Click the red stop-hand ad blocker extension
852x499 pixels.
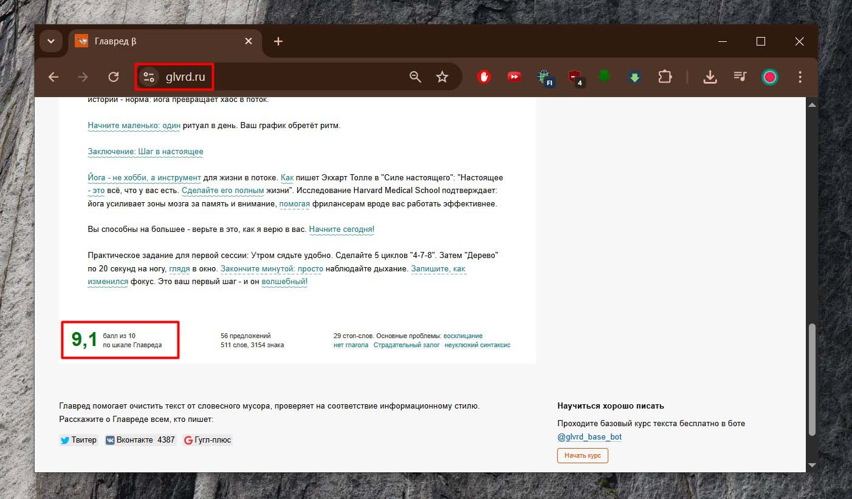(484, 77)
